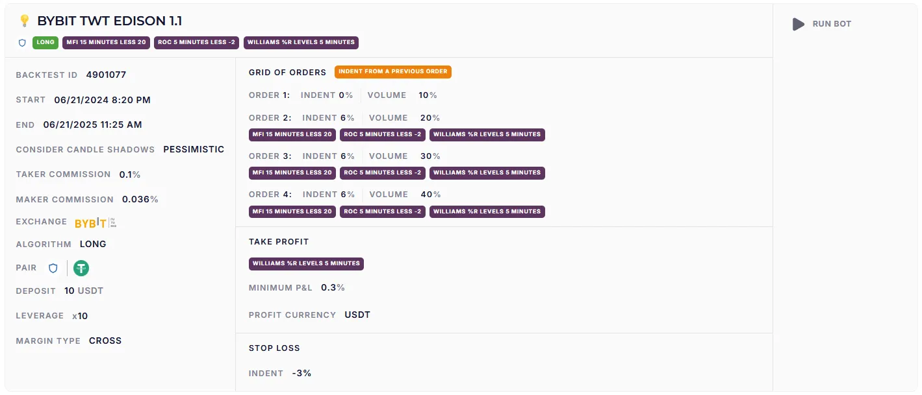Click the backtest ID number 4901077
Screen dimensions: 922x395
[106, 75]
